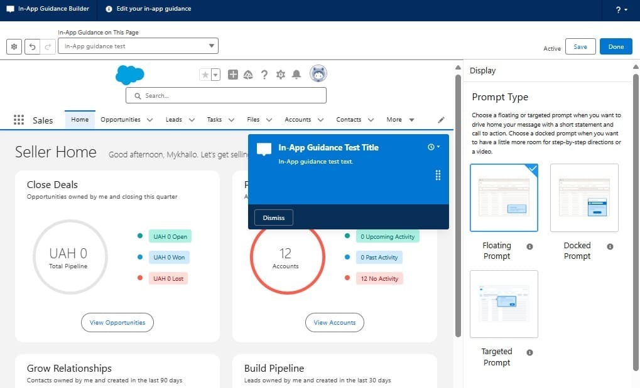
Task: Click inside the Search field
Action: click(x=226, y=95)
